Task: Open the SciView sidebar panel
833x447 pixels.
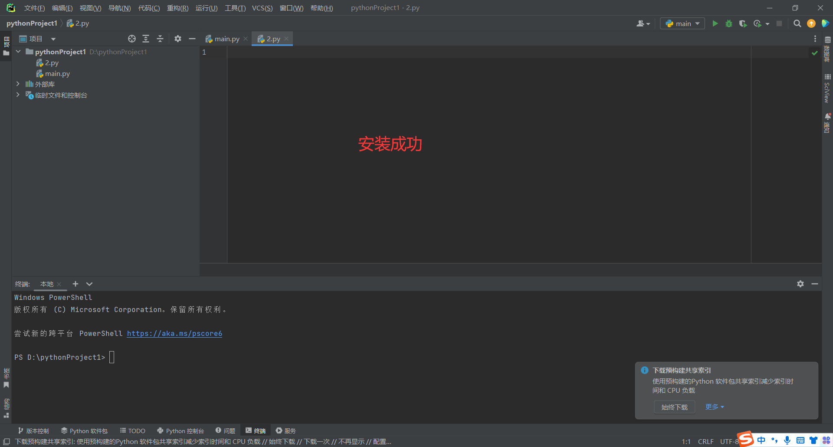Action: pos(827,87)
